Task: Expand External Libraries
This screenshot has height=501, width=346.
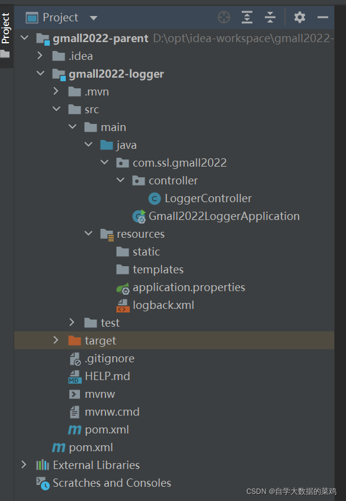Action: pos(24,465)
